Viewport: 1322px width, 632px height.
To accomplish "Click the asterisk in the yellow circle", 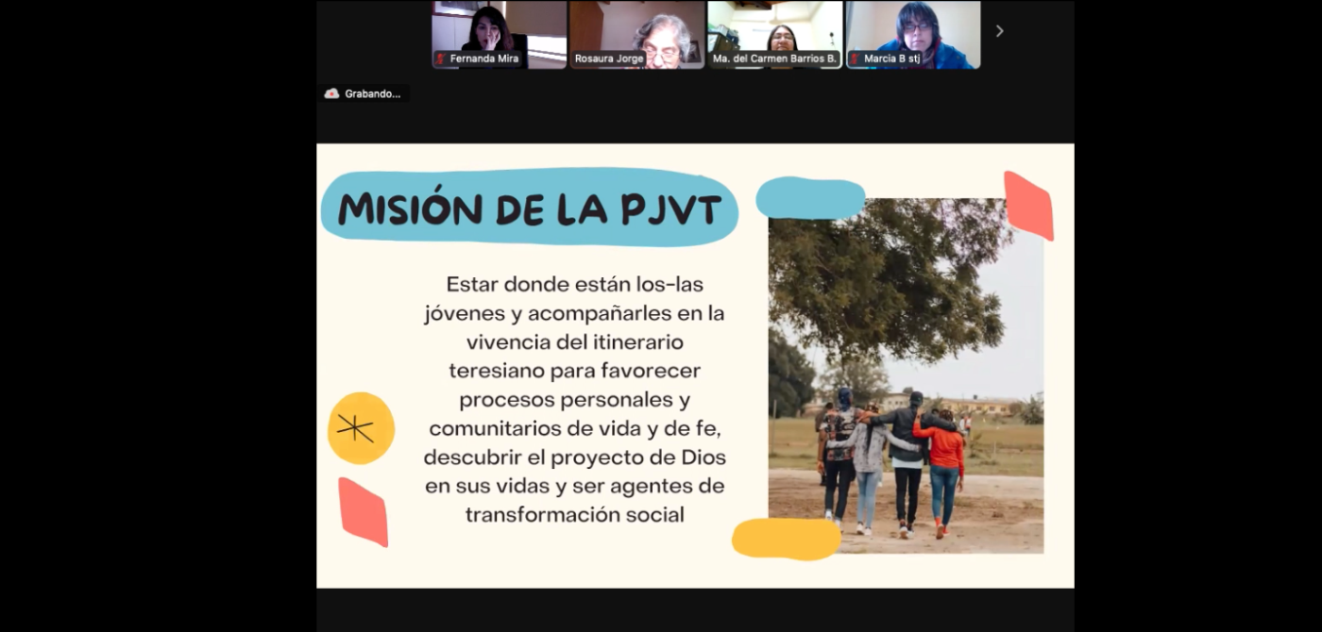I will point(356,428).
